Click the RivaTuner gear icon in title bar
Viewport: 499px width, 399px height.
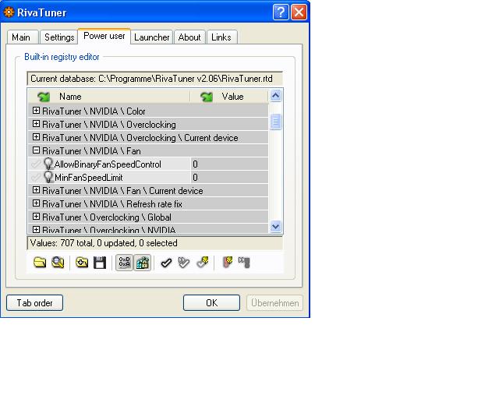[9, 12]
